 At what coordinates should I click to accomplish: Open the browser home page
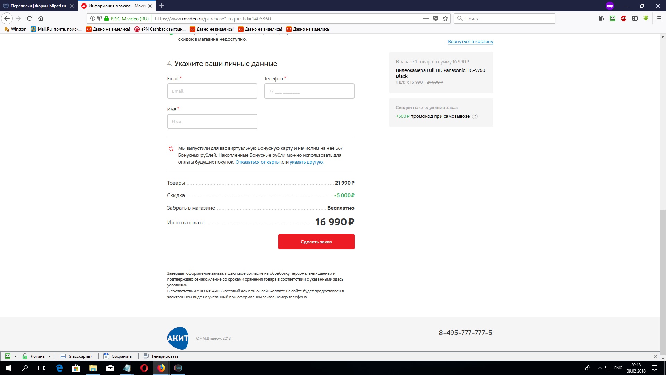point(41,18)
